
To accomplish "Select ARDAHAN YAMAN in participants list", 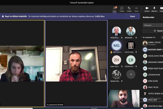I will (153, 62).
